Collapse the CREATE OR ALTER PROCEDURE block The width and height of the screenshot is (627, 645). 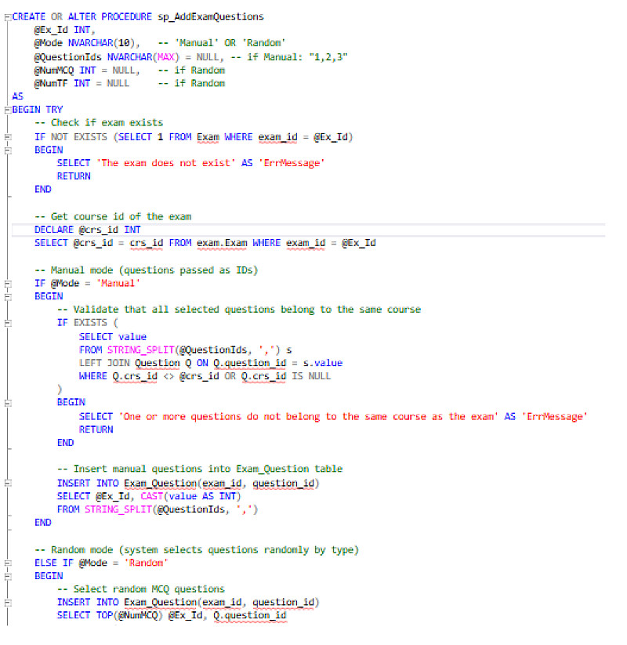click(7, 17)
